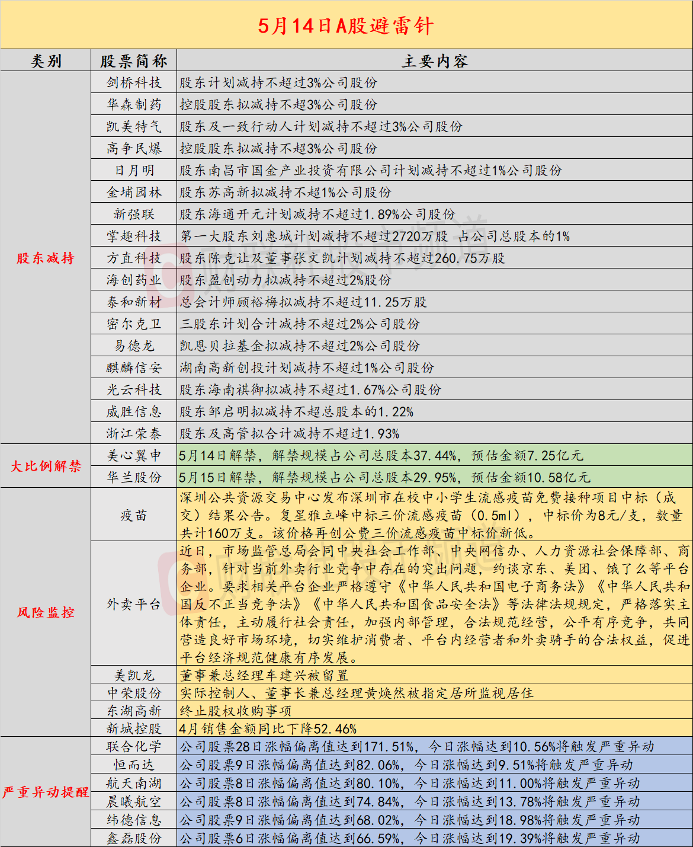Click 4月销售金额同比下降52.46% content cell

(x=435, y=728)
